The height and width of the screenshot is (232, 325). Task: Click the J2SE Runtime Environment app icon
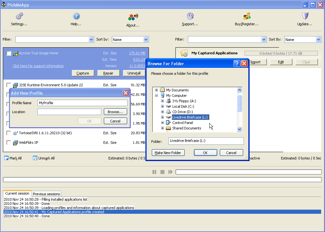pyautogui.click(x=15, y=85)
